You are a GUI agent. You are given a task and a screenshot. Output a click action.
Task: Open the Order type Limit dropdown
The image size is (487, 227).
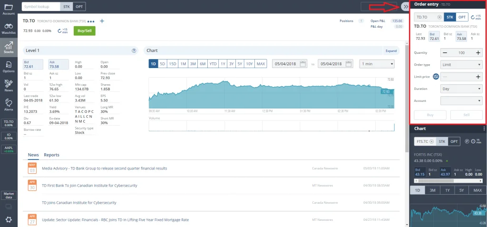[x=461, y=65]
